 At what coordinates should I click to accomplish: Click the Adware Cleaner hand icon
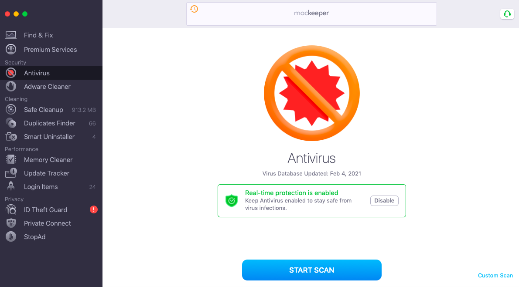pos(11,86)
